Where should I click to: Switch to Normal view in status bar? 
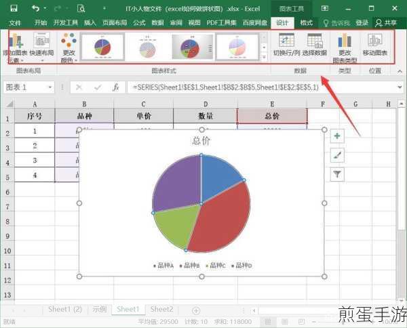(x=268, y=322)
